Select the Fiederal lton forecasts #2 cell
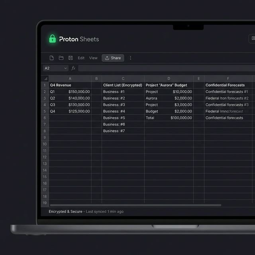 (228, 98)
